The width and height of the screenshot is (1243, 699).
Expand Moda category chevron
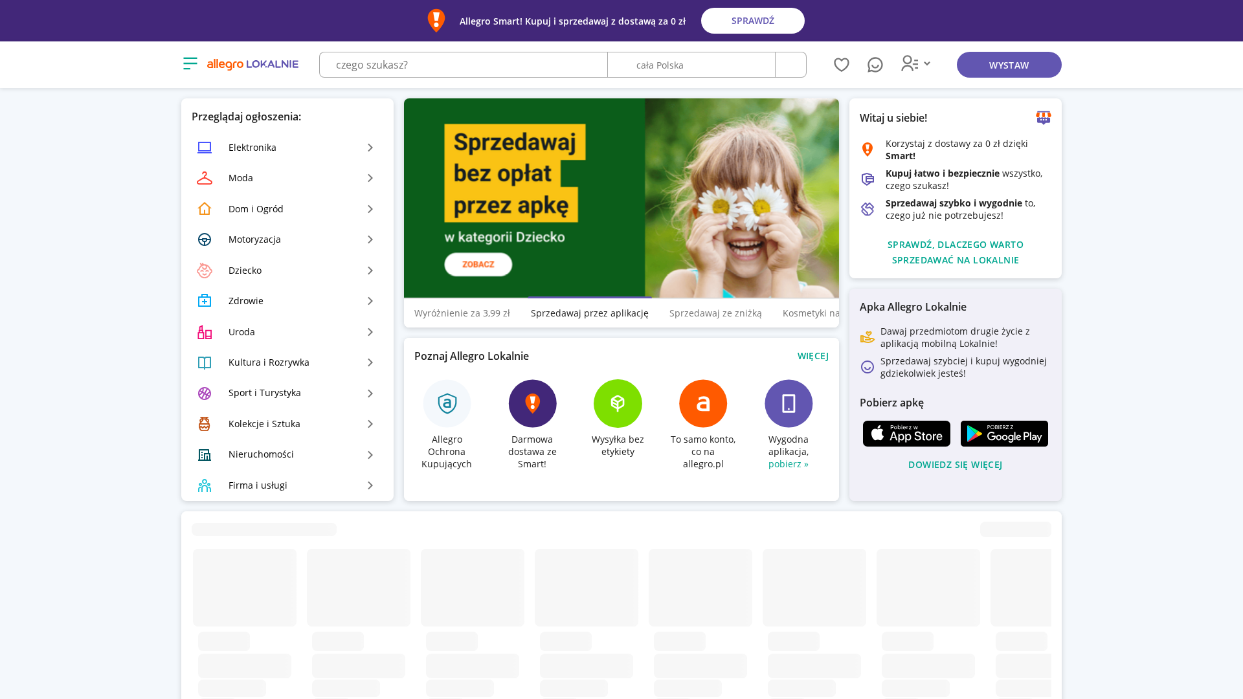[x=370, y=178]
